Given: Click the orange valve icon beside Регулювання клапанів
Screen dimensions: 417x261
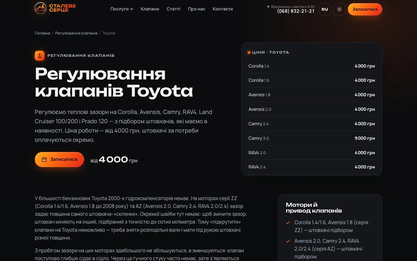Looking at the screenshot, I should (40, 55).
